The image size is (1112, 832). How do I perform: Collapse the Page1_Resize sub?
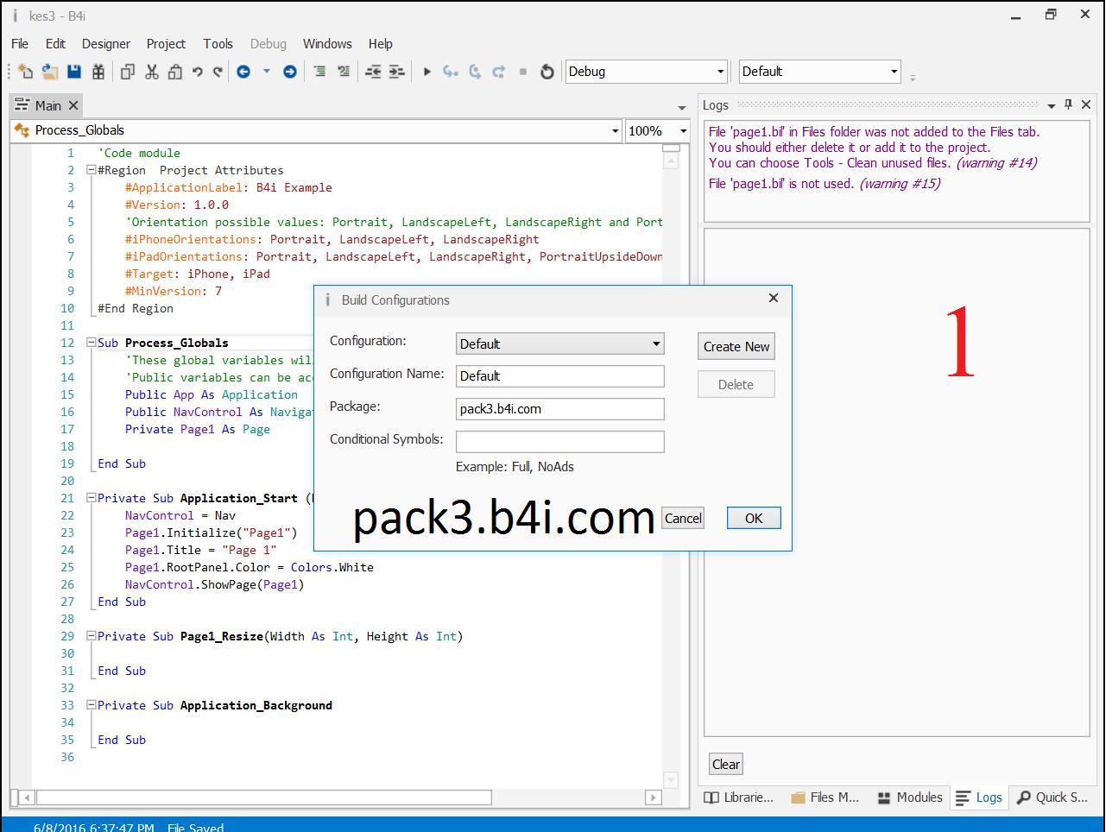(x=91, y=636)
